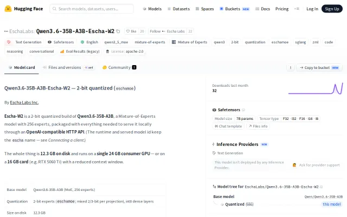Open the Models navigation item
347x217 pixels.
(x=152, y=9)
